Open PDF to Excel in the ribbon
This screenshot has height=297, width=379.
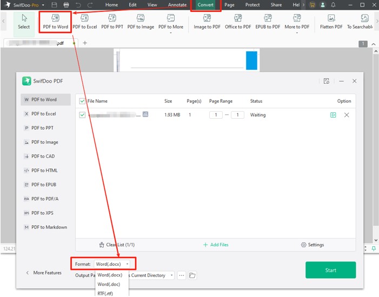(84, 22)
